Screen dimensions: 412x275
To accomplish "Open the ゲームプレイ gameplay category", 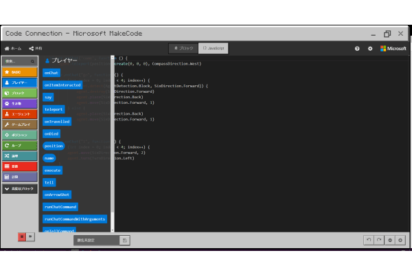I will [20, 124].
